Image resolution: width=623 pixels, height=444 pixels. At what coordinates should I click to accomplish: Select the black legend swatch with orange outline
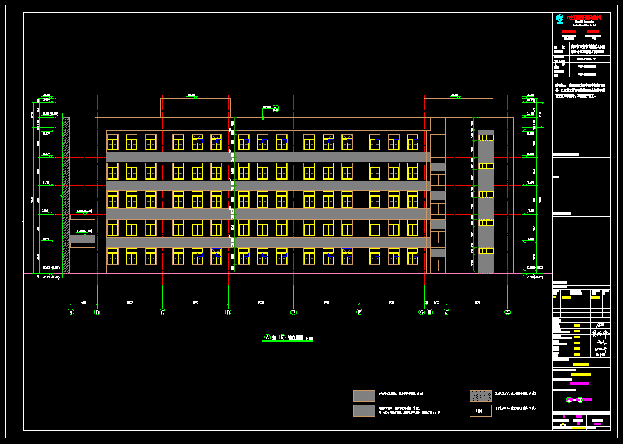coord(480,411)
